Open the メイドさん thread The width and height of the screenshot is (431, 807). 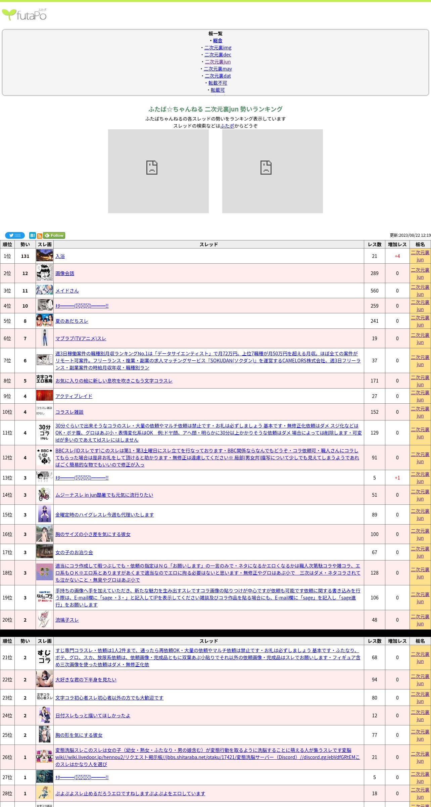point(67,291)
